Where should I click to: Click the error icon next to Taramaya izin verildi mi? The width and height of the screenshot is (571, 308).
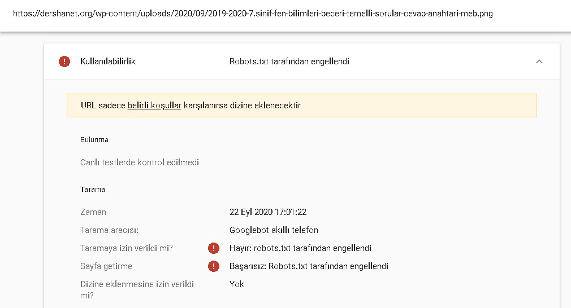214,248
